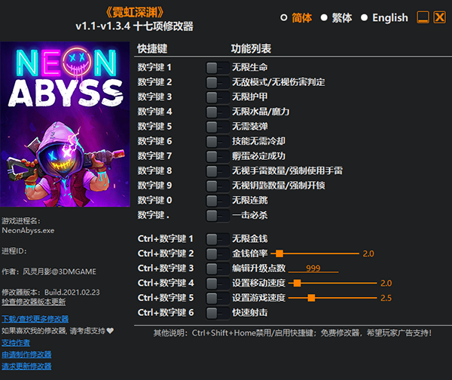
Task: Turn on 无限水晶/魔力 switch
Action: coord(218,112)
